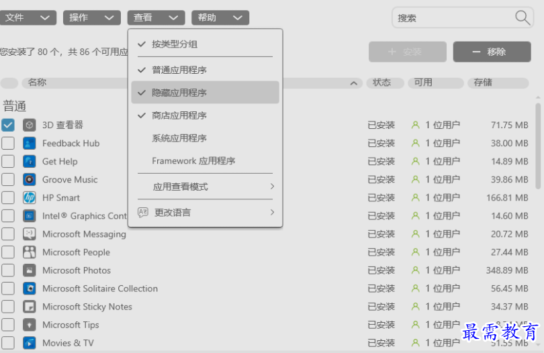
Task: Click the 安装 button
Action: [407, 52]
